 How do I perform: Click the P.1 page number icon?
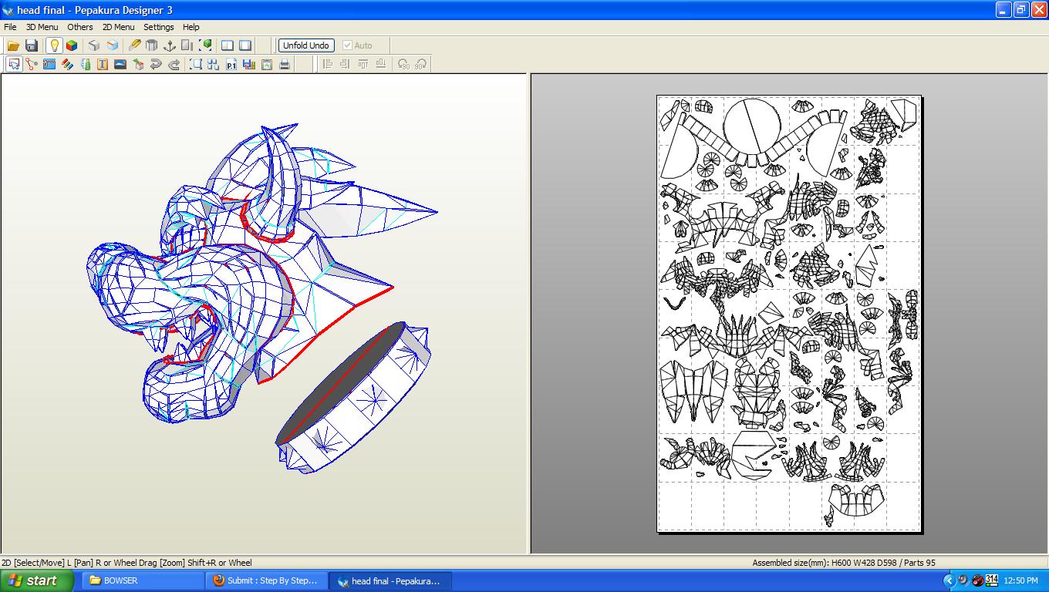coord(231,64)
